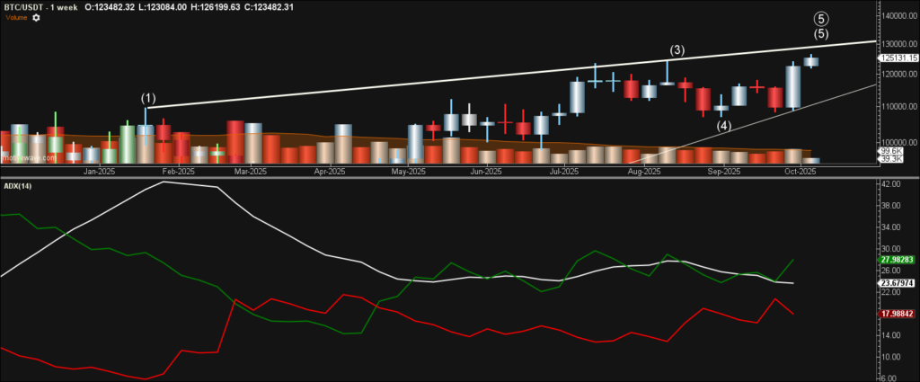
Task: Click the 100000.00 price axis label
Action: [x=901, y=143]
